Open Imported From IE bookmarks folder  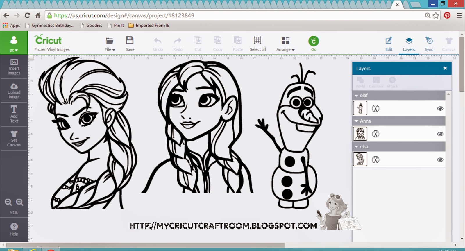tap(149, 25)
